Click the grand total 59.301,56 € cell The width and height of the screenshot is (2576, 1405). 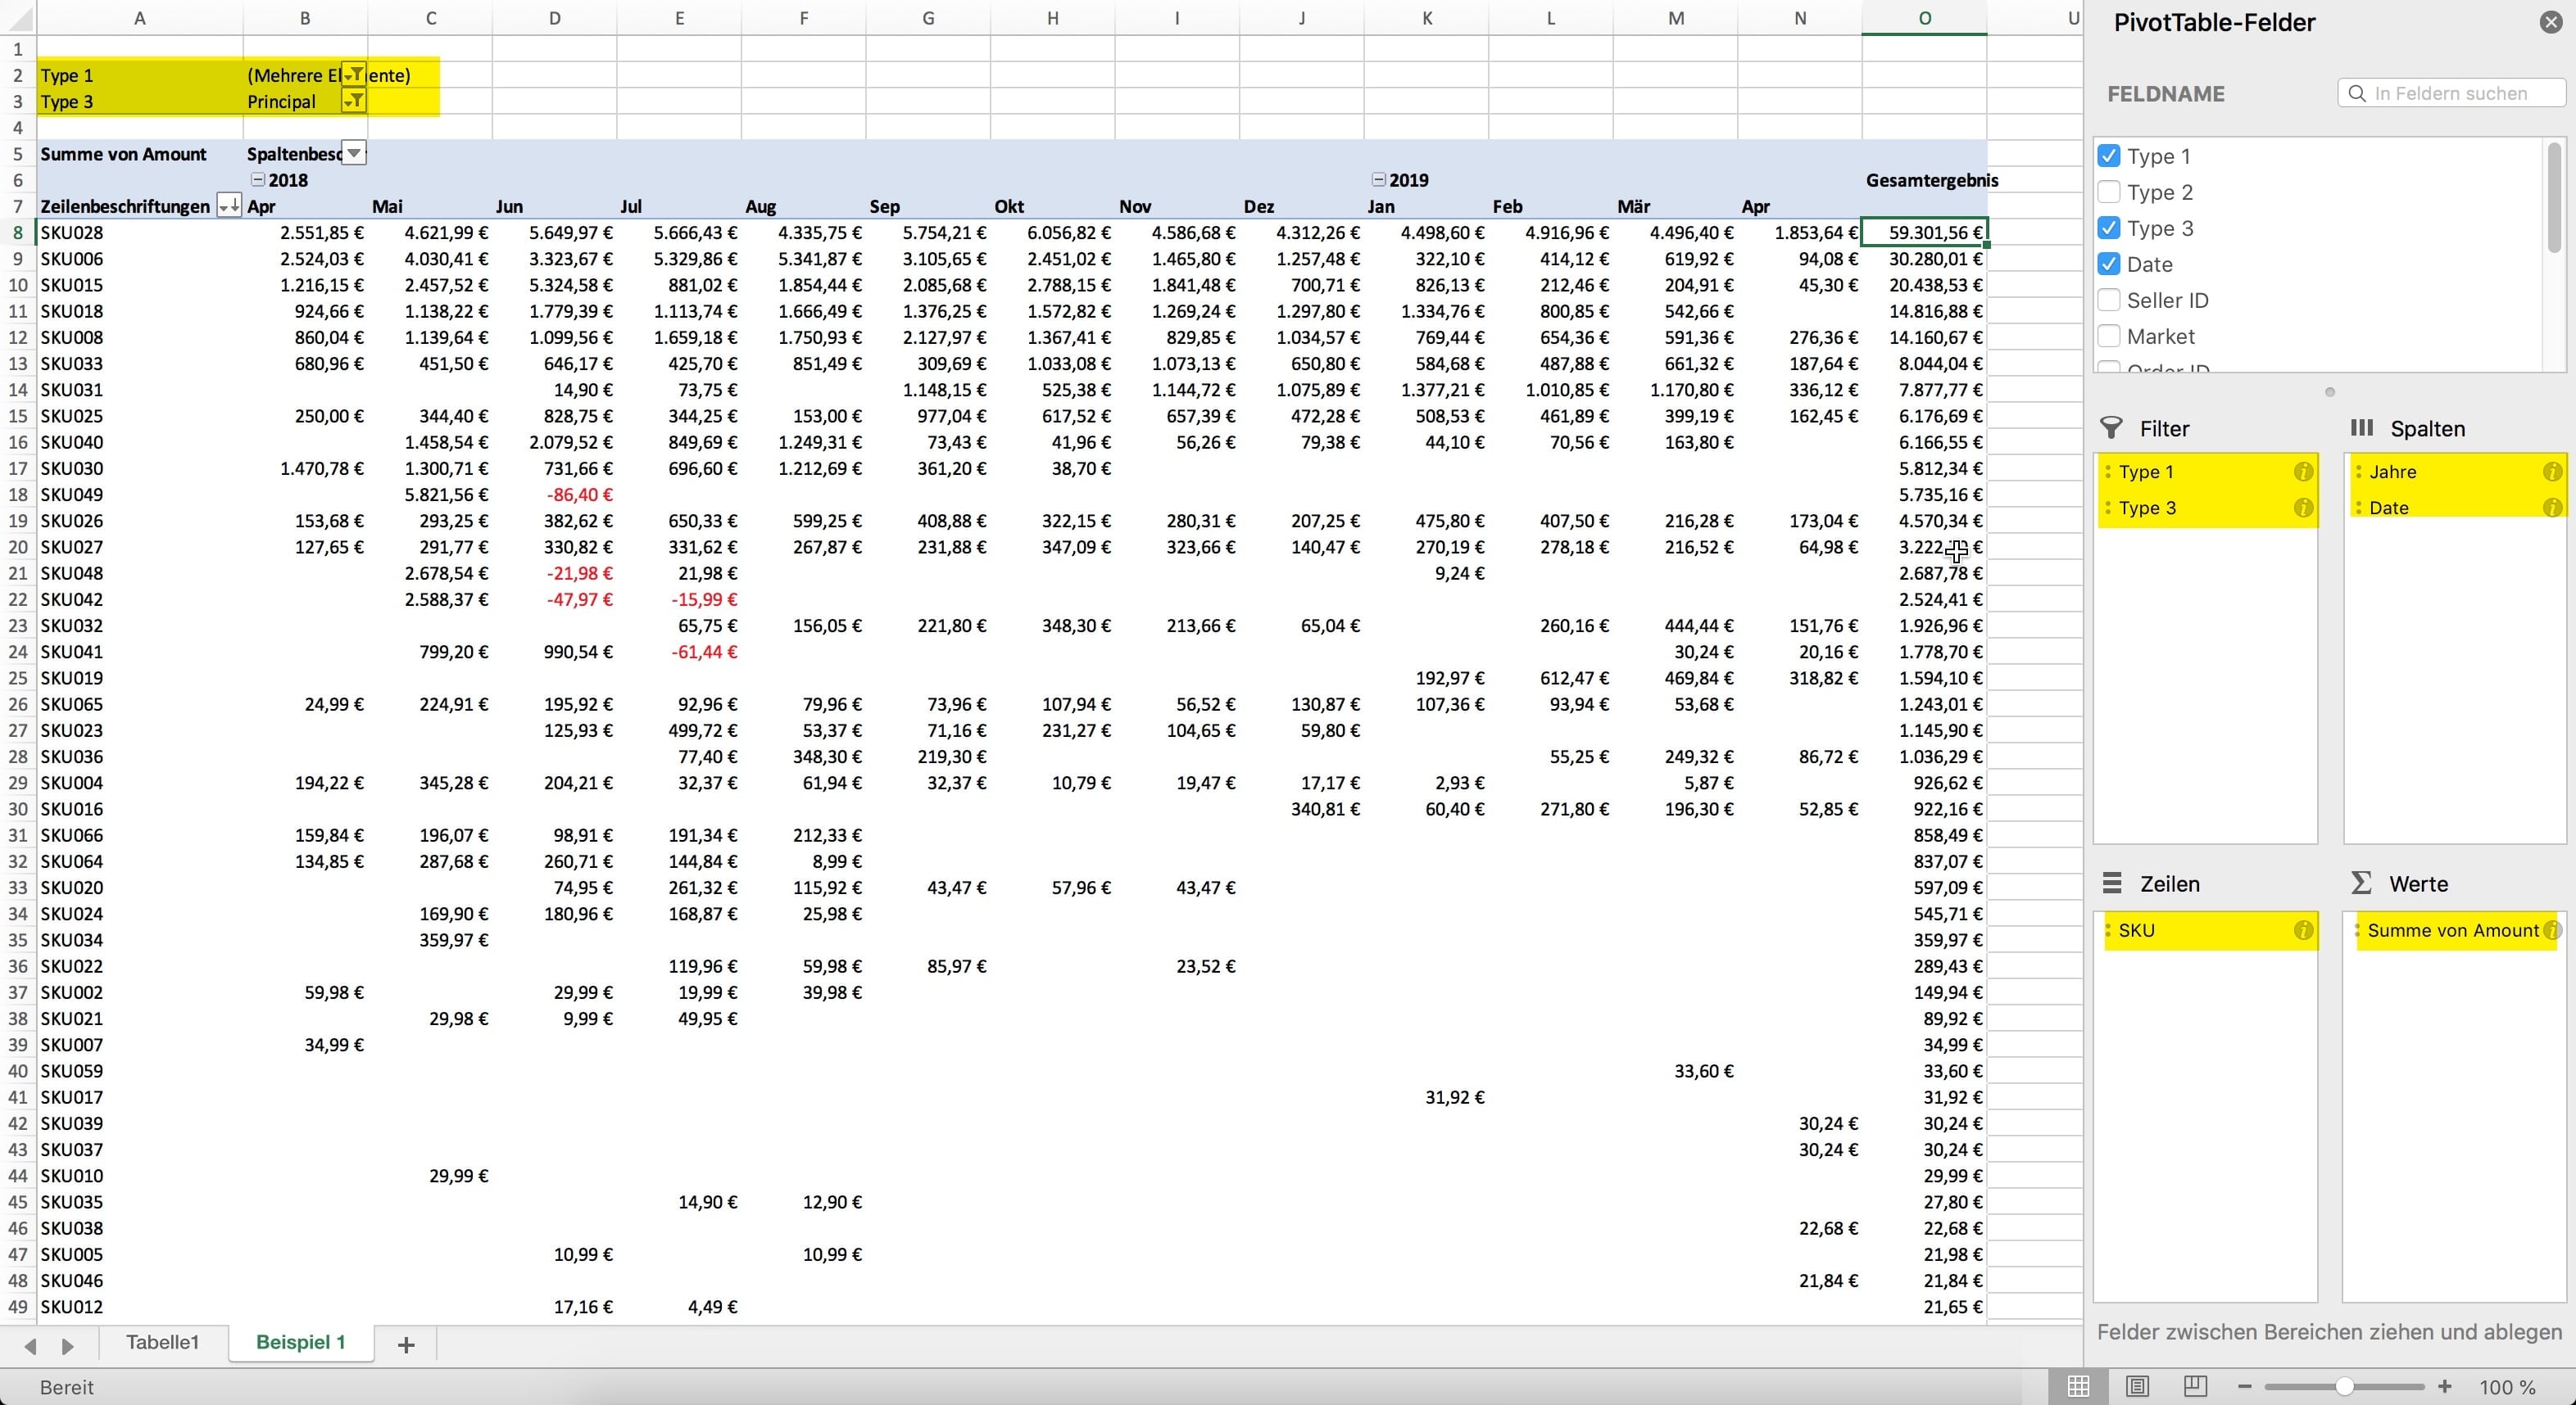tap(1924, 232)
